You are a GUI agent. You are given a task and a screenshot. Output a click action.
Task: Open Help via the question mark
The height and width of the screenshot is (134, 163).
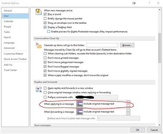pyautogui.click(x=149, y=3)
